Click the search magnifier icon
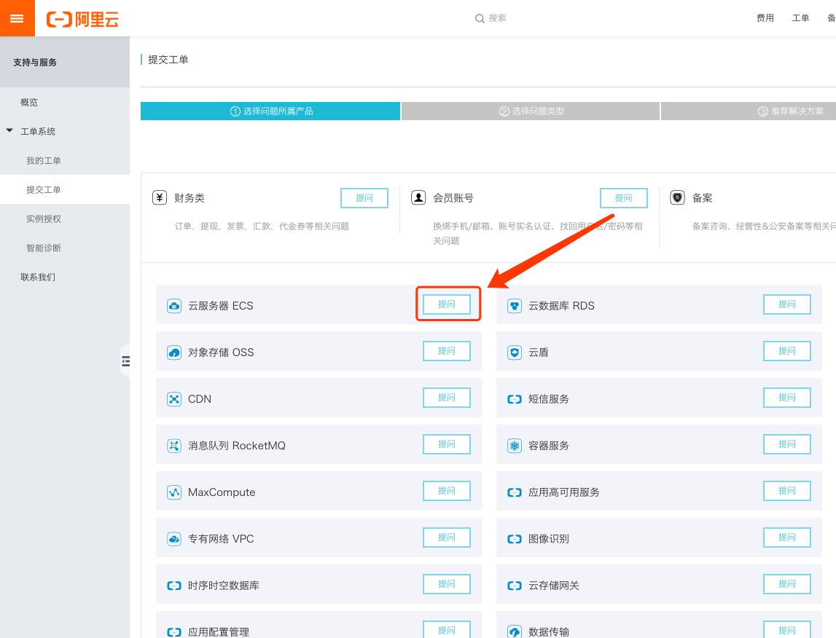Viewport: 836px width, 638px height. (x=480, y=19)
